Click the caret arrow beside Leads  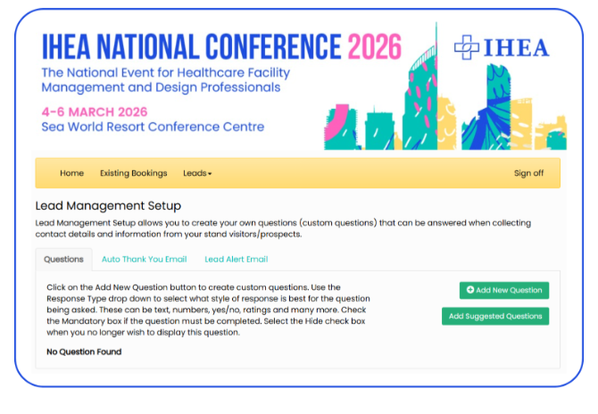[x=210, y=174]
